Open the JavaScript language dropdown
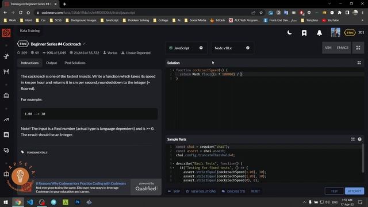The width and height of the screenshot is (368, 207). 186,48
